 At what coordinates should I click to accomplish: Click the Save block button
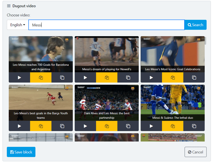tap(21, 152)
